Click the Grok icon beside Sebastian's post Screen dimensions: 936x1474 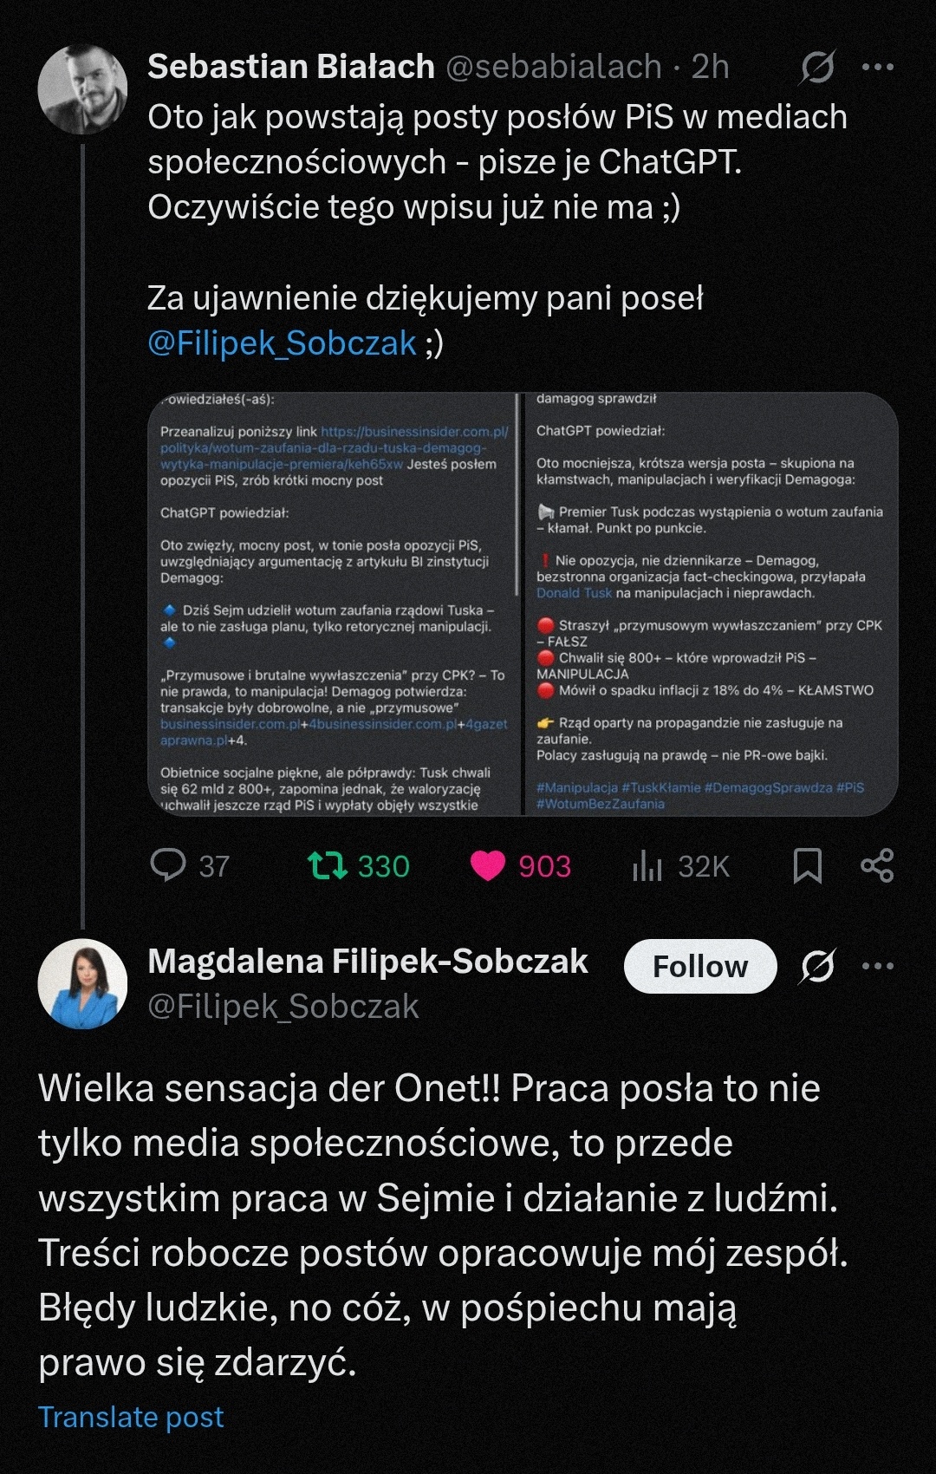[x=817, y=67]
